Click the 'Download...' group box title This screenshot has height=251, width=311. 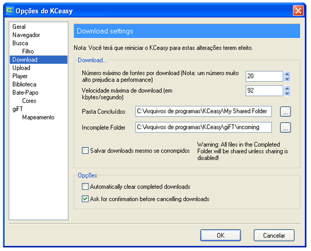pos(92,60)
